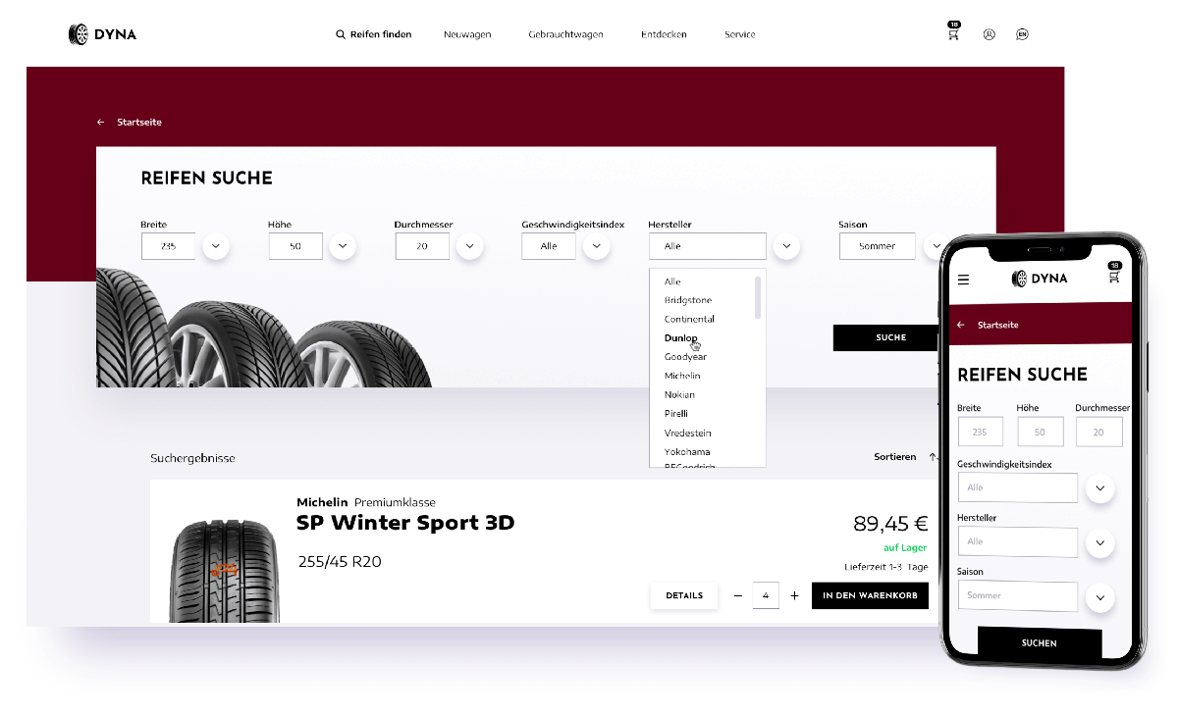Open the hamburger menu on the phone
The width and height of the screenshot is (1178, 715).
click(x=963, y=280)
